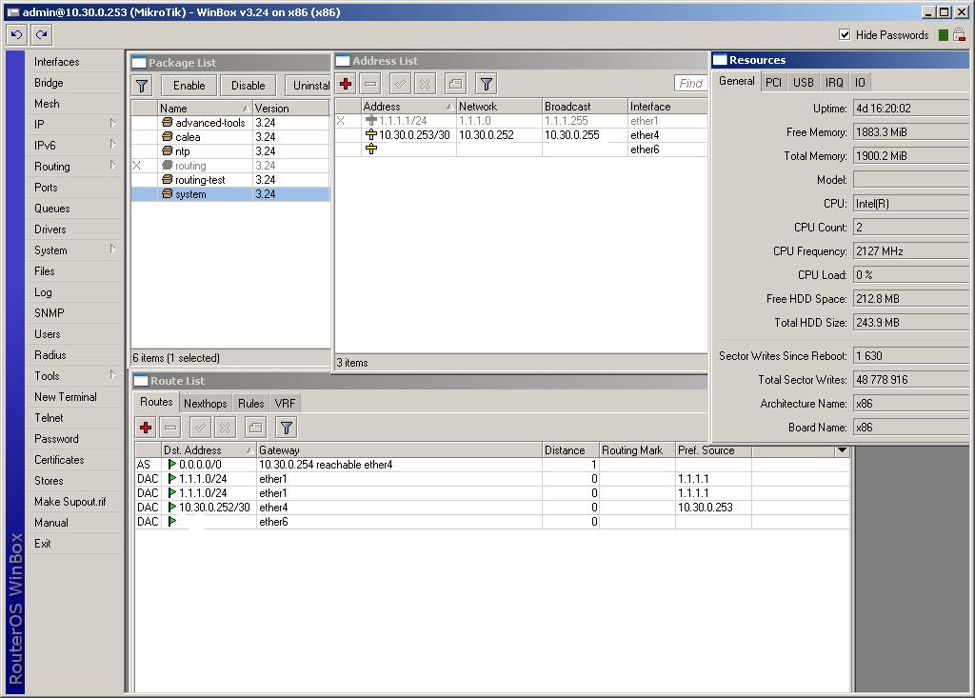Open Address List filter funnel

pos(487,84)
